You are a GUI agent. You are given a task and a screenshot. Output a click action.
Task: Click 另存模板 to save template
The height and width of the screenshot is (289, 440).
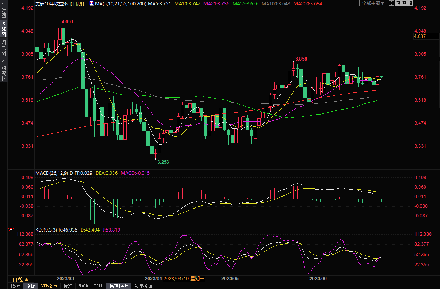[x=118, y=286]
